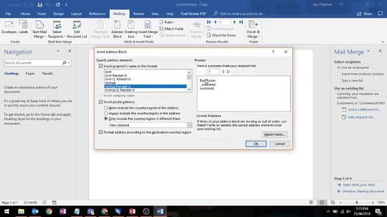Go to last record in ribbon
Screen dimensions: 387x217
pos(241,22)
